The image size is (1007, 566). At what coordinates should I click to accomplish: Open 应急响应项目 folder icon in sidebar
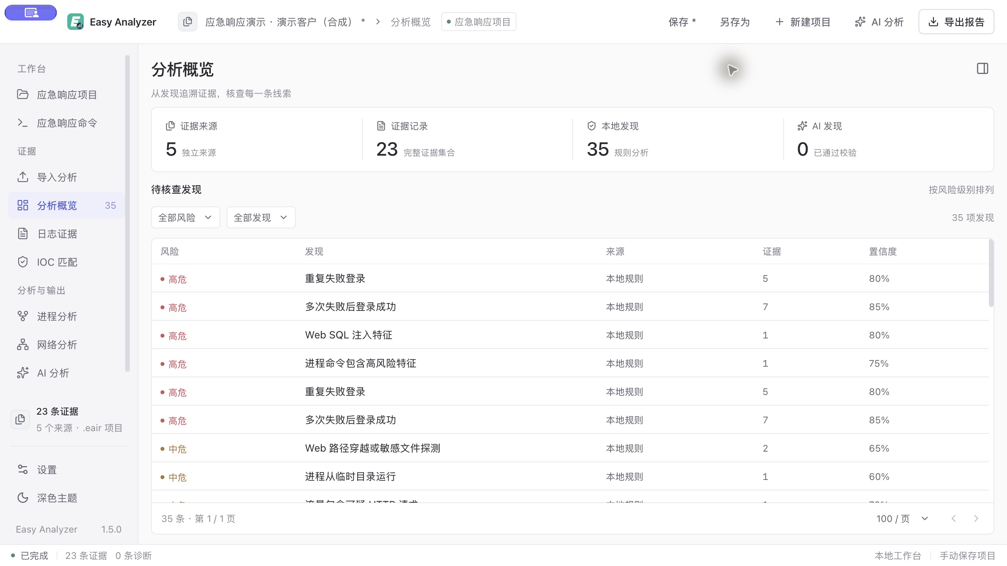pos(23,94)
